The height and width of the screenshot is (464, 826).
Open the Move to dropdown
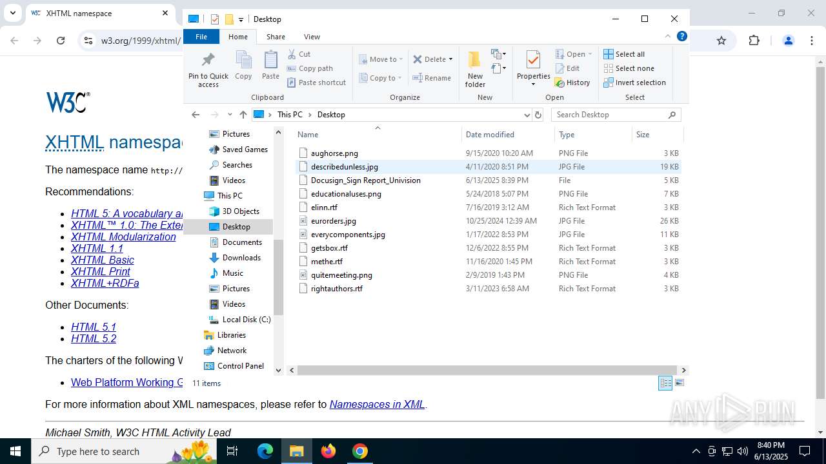click(381, 59)
